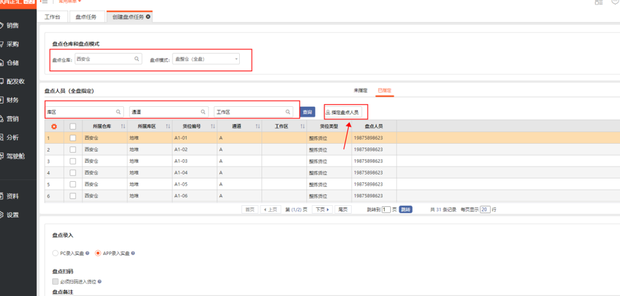Image resolution: width=620 pixels, height=296 pixels.
Task: Close the 创建盘点任务 tab
Action: click(x=148, y=17)
